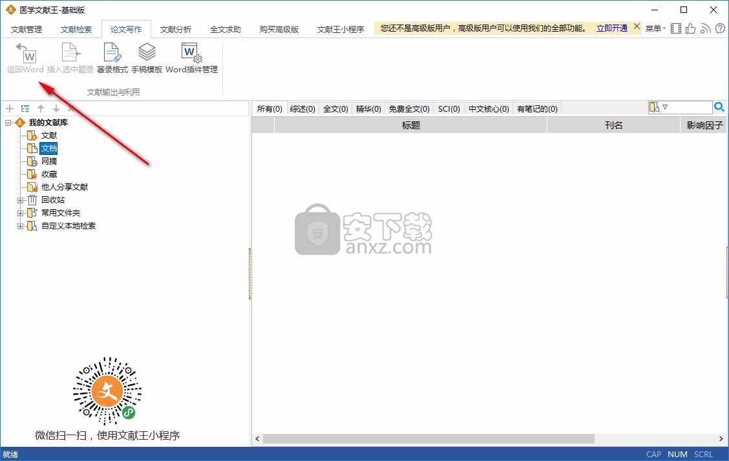
Task: Click the 刊名 column header
Action: (614, 125)
